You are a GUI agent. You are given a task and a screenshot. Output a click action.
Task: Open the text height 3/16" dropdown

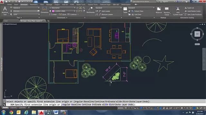(x=26, y=14)
